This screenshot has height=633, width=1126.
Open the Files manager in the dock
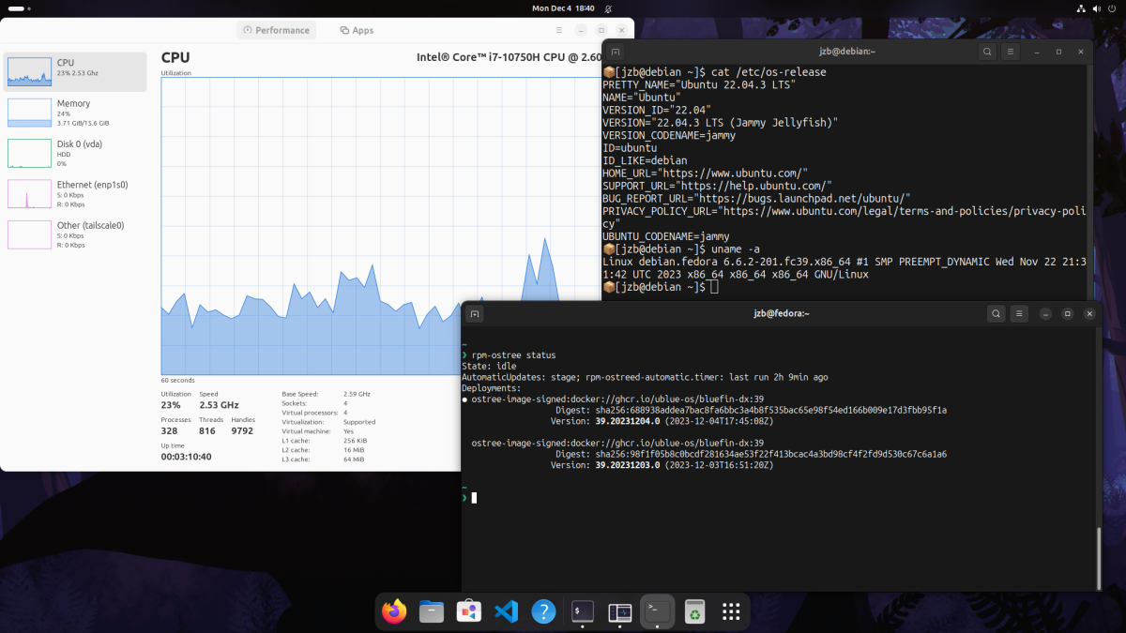(432, 611)
